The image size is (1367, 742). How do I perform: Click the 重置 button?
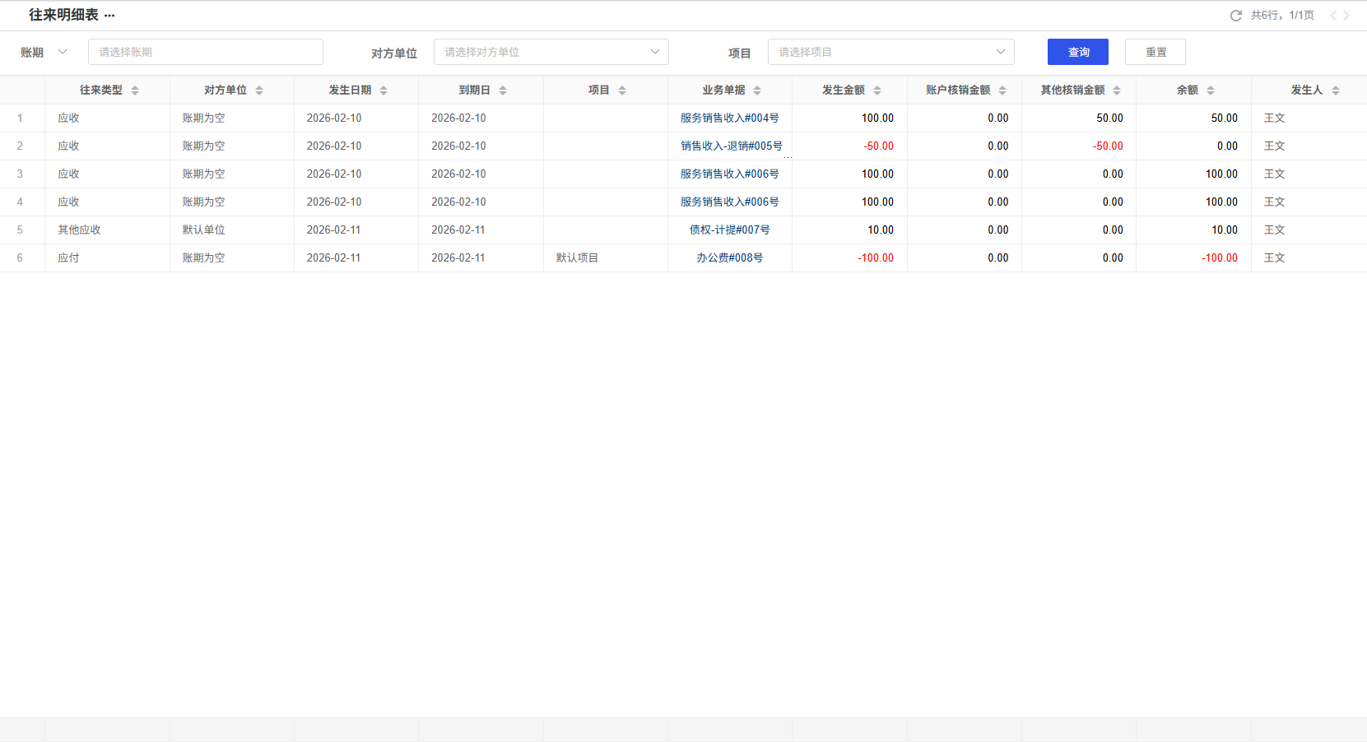[x=1155, y=52]
